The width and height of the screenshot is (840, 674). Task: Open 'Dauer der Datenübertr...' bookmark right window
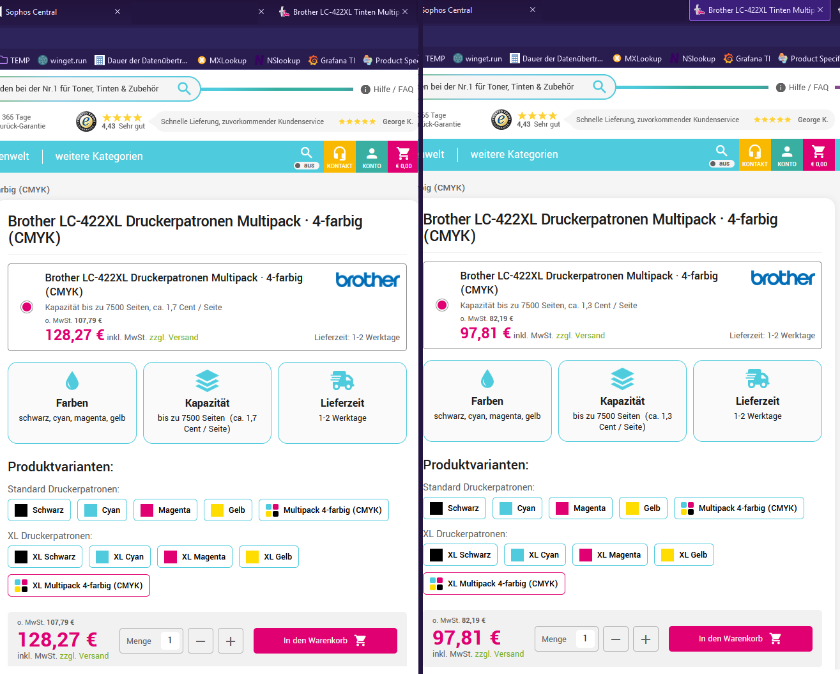[556, 59]
